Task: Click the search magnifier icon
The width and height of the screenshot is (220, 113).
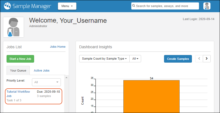Action: click(133, 6)
